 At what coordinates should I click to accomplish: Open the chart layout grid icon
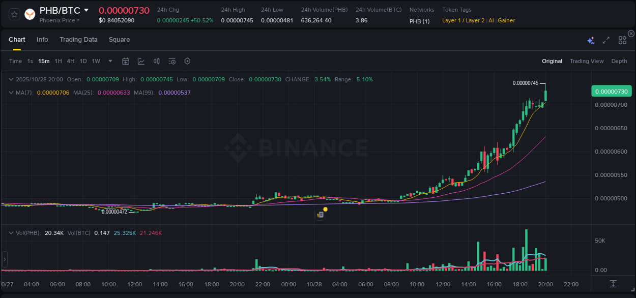[622, 40]
